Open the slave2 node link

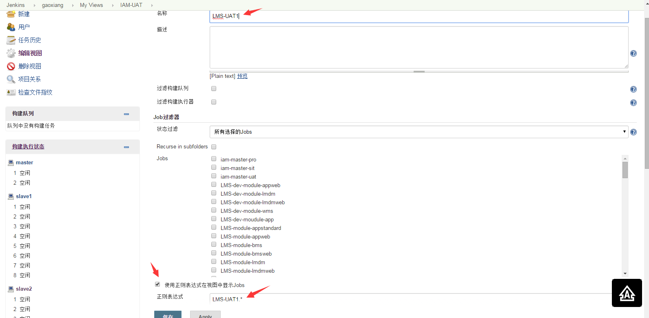click(24, 289)
